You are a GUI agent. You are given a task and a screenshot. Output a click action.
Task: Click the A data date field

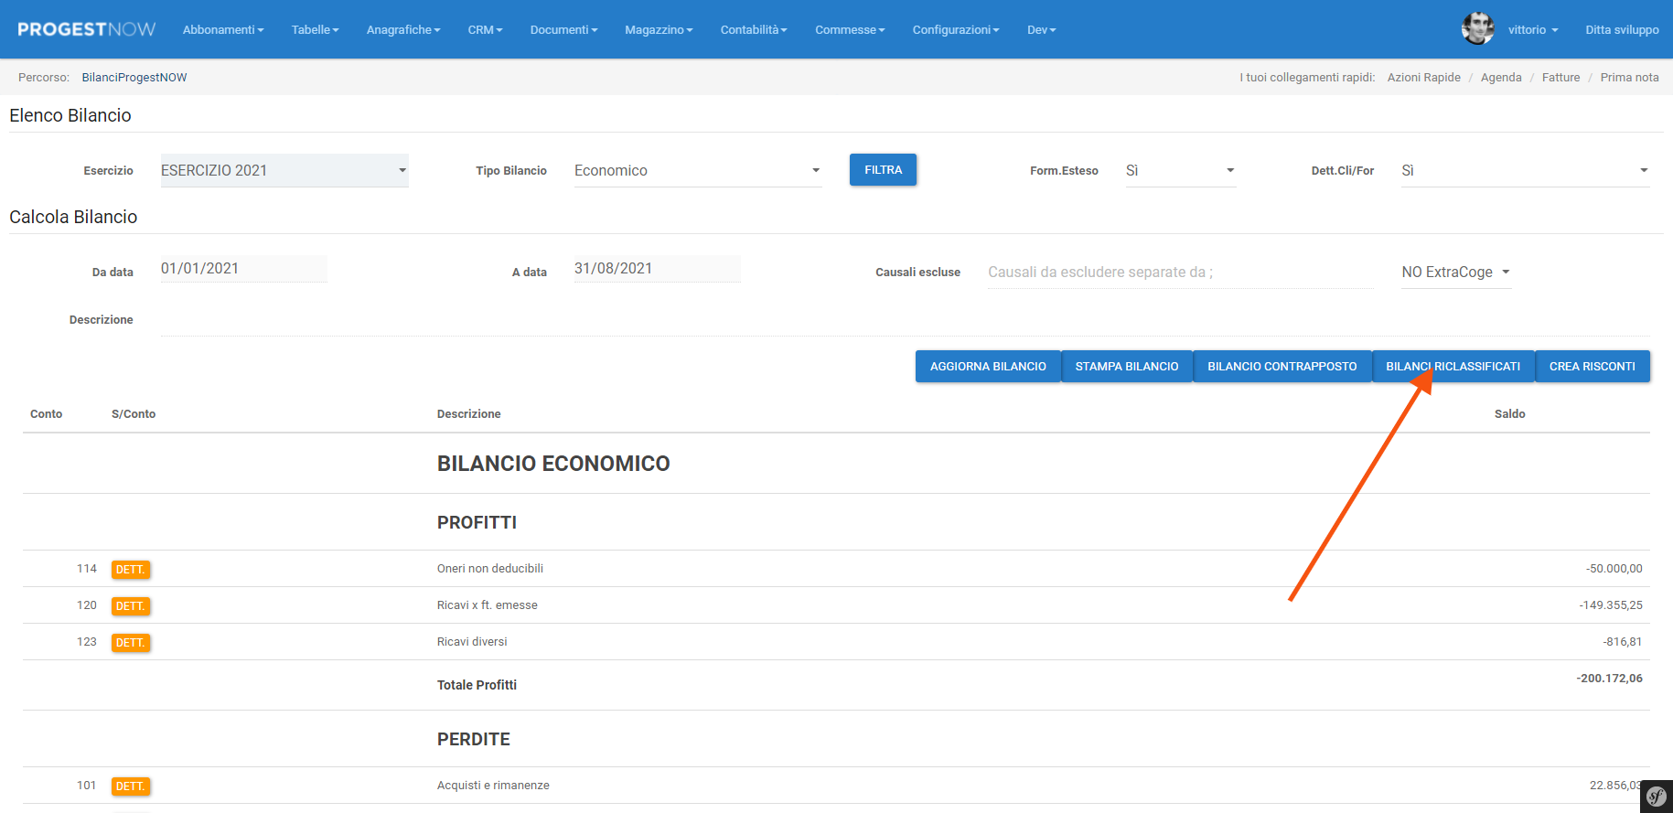(x=656, y=268)
